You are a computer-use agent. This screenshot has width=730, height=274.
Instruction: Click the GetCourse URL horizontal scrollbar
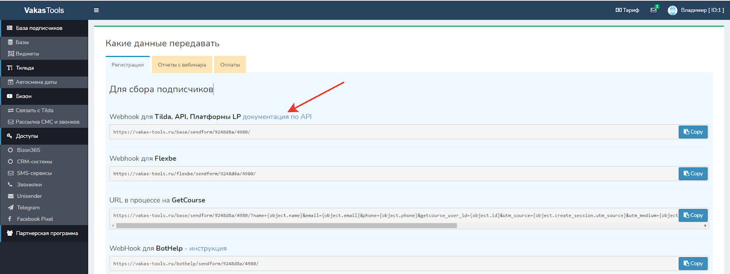(286, 225)
